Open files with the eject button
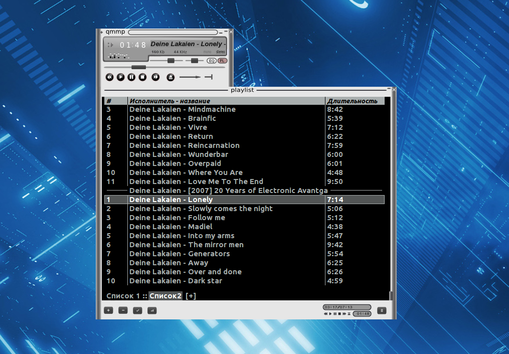The height and width of the screenshot is (354, 509). pos(171,77)
